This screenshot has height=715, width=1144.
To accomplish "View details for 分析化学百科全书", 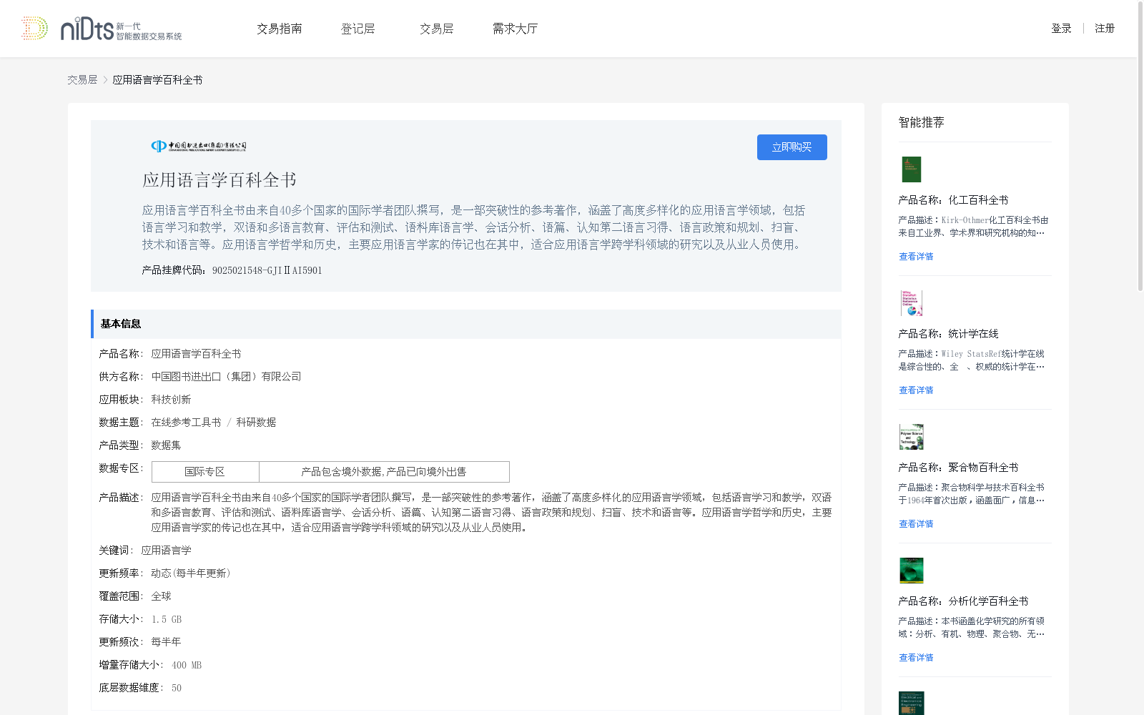I will (x=916, y=658).
